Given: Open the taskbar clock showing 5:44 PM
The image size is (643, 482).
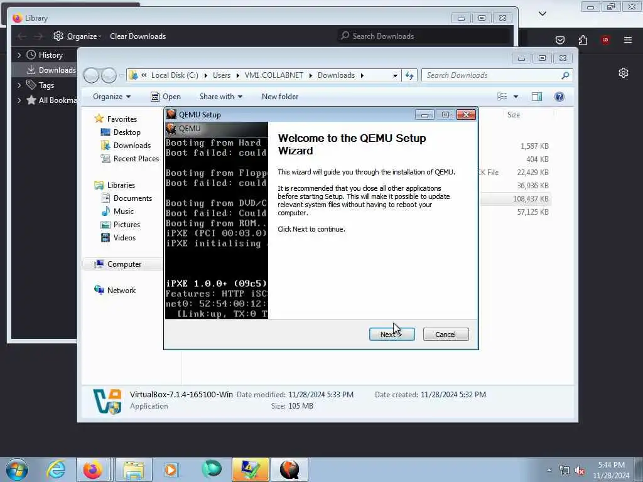Looking at the screenshot, I should tap(611, 470).
